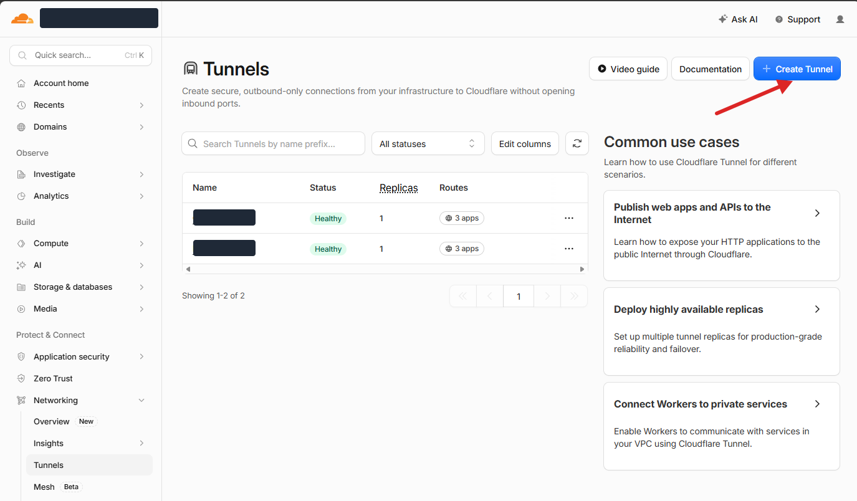The height and width of the screenshot is (501, 857).
Task: Click the Quick search field
Action: [x=81, y=55]
